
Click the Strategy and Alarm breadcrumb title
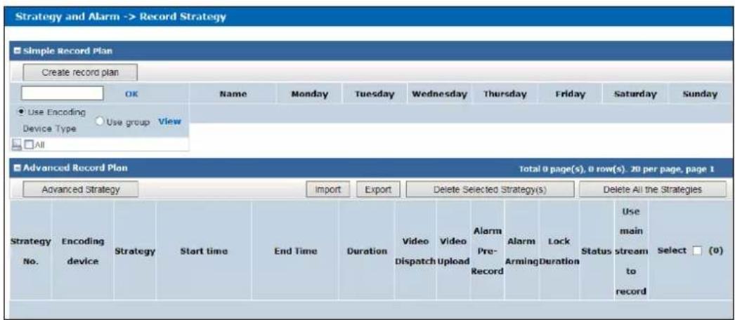[x=120, y=18]
